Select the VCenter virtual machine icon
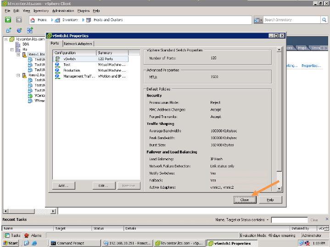 pos(30,95)
